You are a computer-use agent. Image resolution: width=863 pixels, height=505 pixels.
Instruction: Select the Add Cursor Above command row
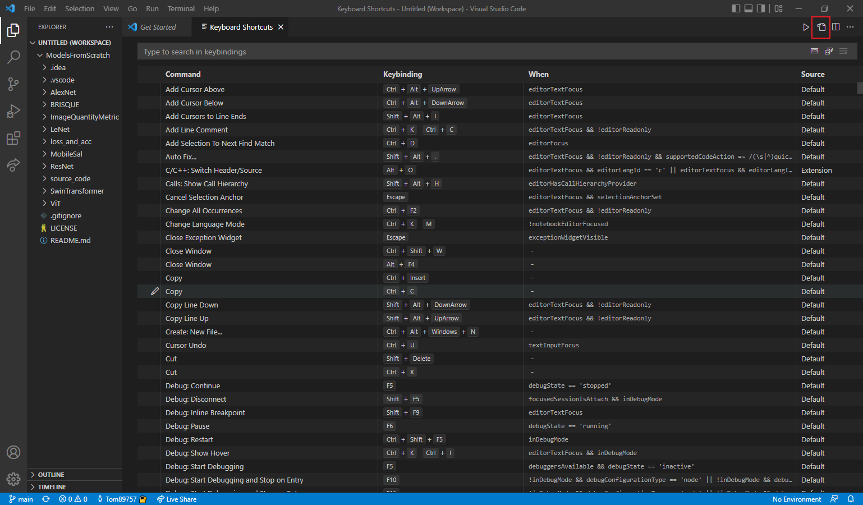(497, 89)
